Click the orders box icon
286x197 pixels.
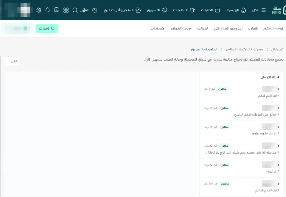point(217,10)
